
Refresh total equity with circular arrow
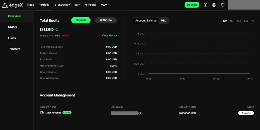tap(57, 30)
